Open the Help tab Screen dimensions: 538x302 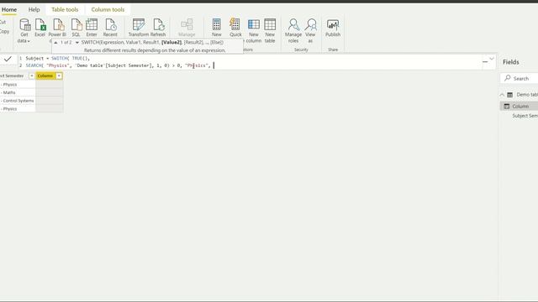[34, 9]
